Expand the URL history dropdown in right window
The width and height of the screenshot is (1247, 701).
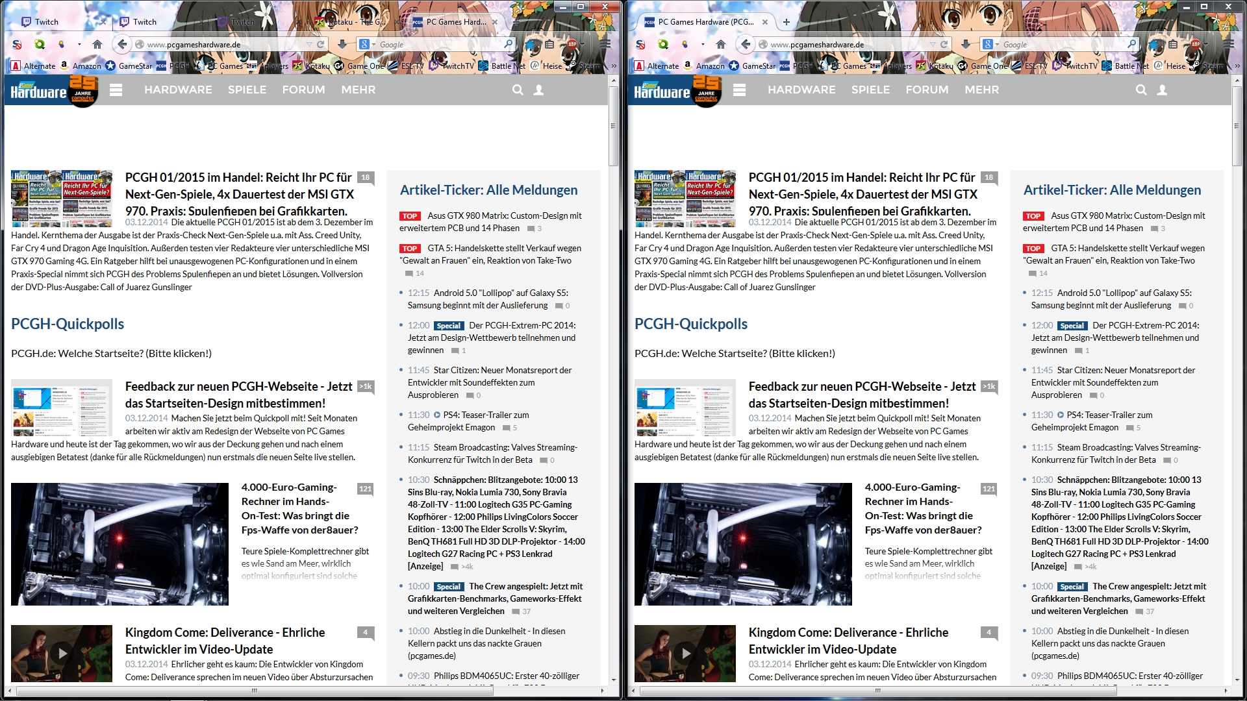(x=933, y=45)
